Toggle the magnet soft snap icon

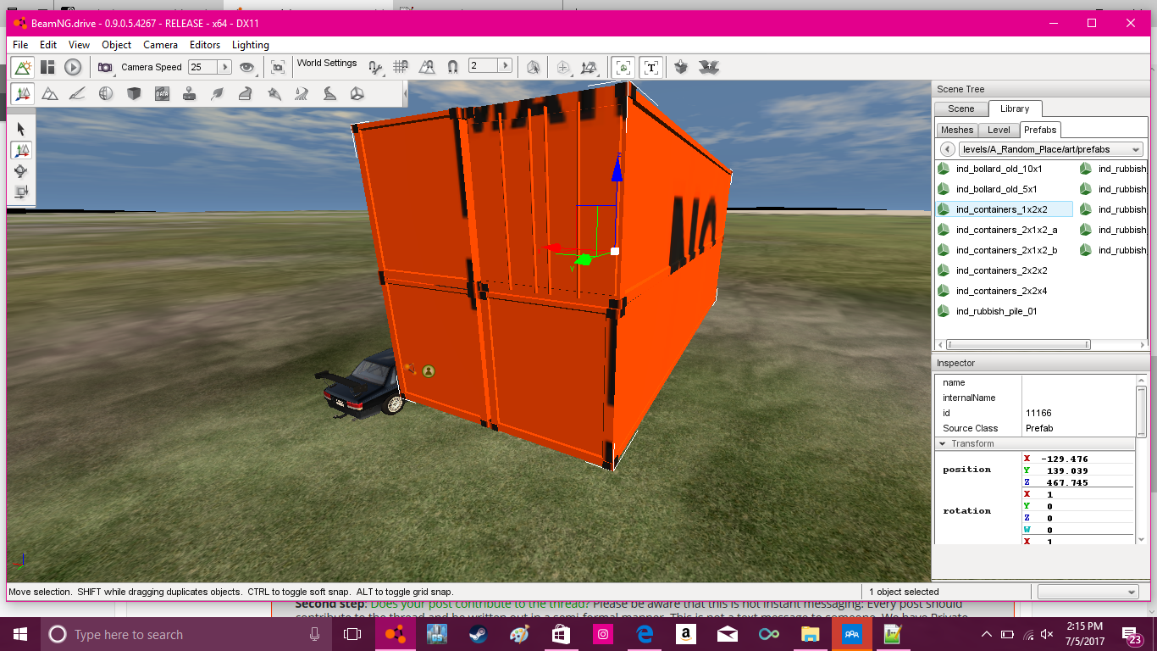(452, 67)
